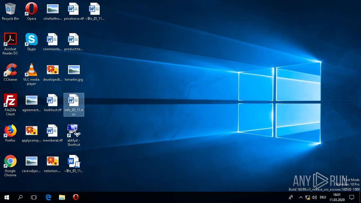Select the chiefwitho... image file

[52, 11]
